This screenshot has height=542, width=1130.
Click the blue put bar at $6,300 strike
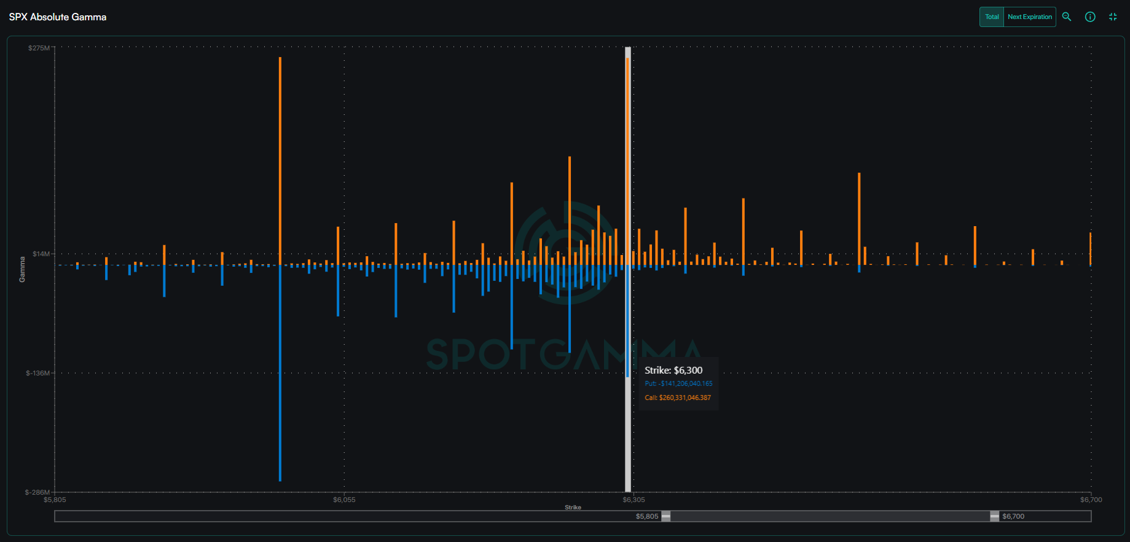coord(627,320)
